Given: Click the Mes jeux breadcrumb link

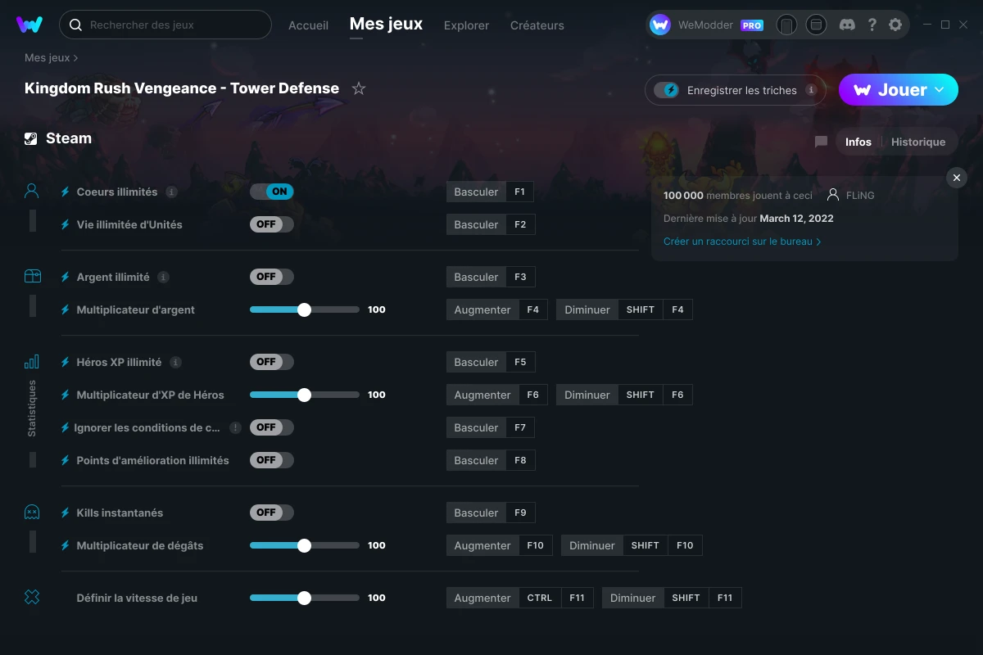Looking at the screenshot, I should coord(48,58).
